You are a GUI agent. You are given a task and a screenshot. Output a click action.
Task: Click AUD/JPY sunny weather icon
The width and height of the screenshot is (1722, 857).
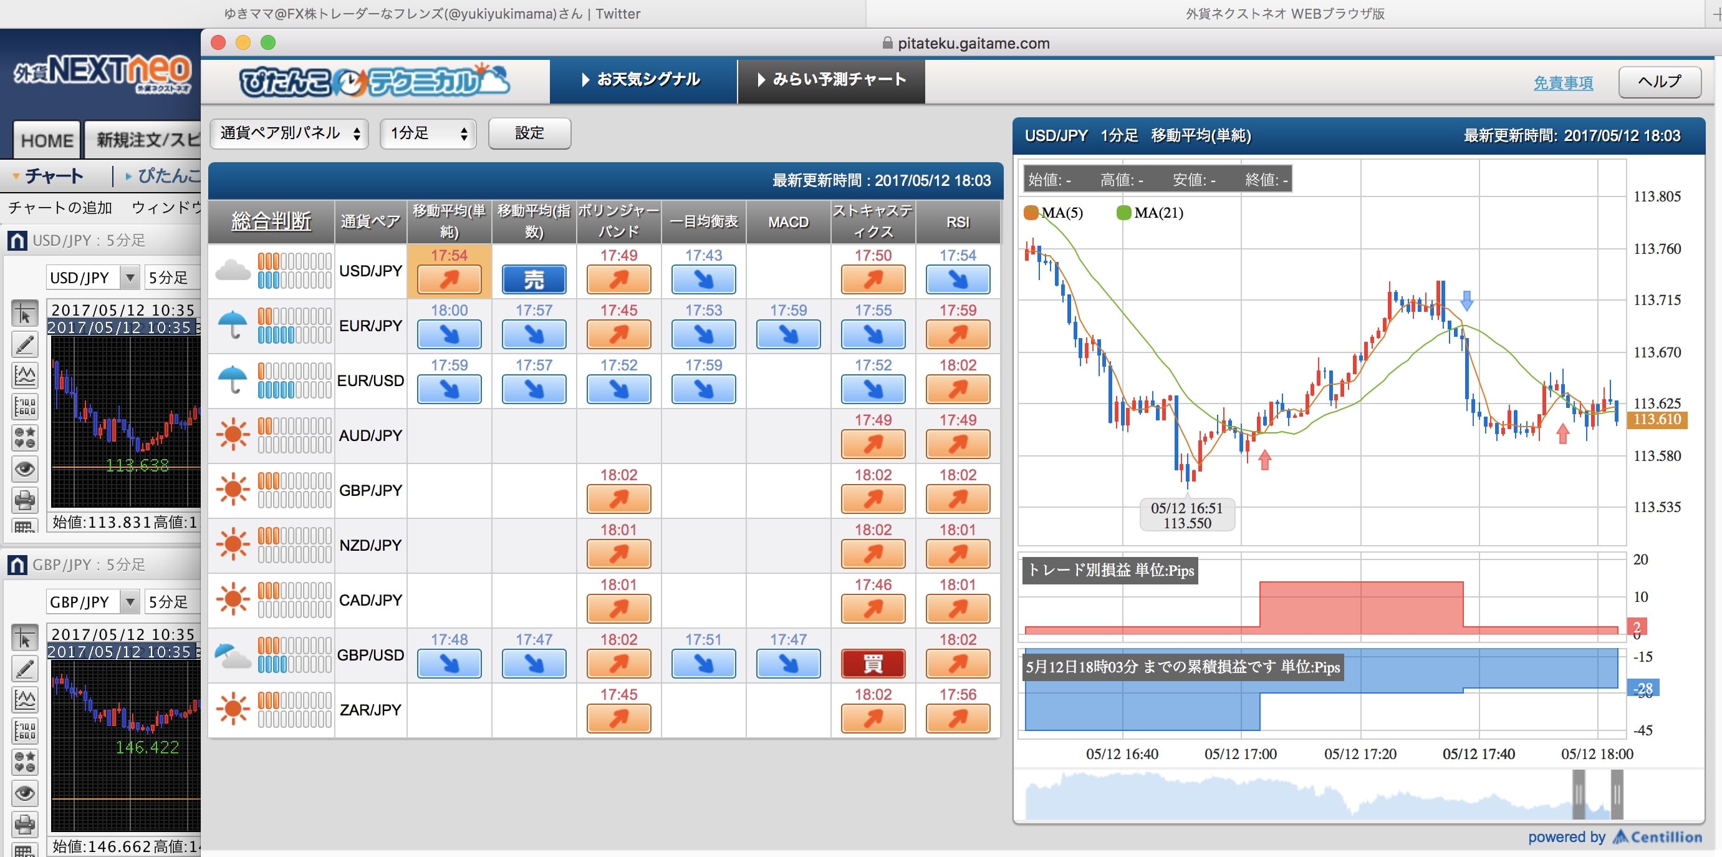(233, 435)
